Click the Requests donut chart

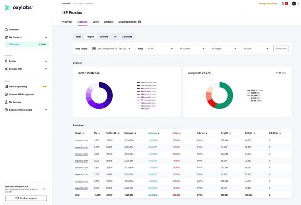point(219,95)
